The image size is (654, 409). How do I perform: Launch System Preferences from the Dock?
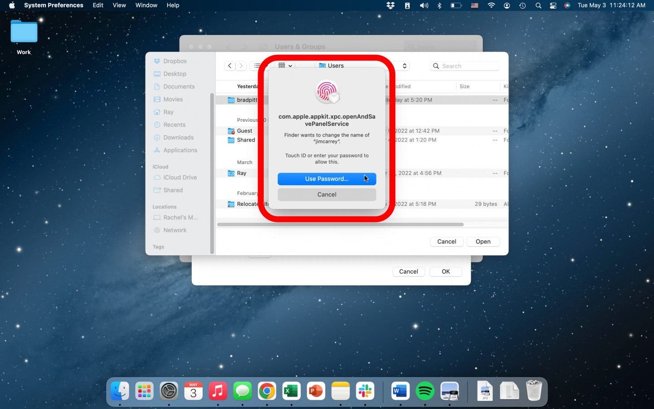pos(169,391)
